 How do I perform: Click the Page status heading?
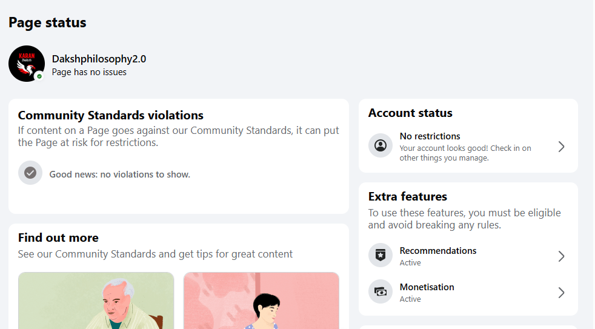47,23
